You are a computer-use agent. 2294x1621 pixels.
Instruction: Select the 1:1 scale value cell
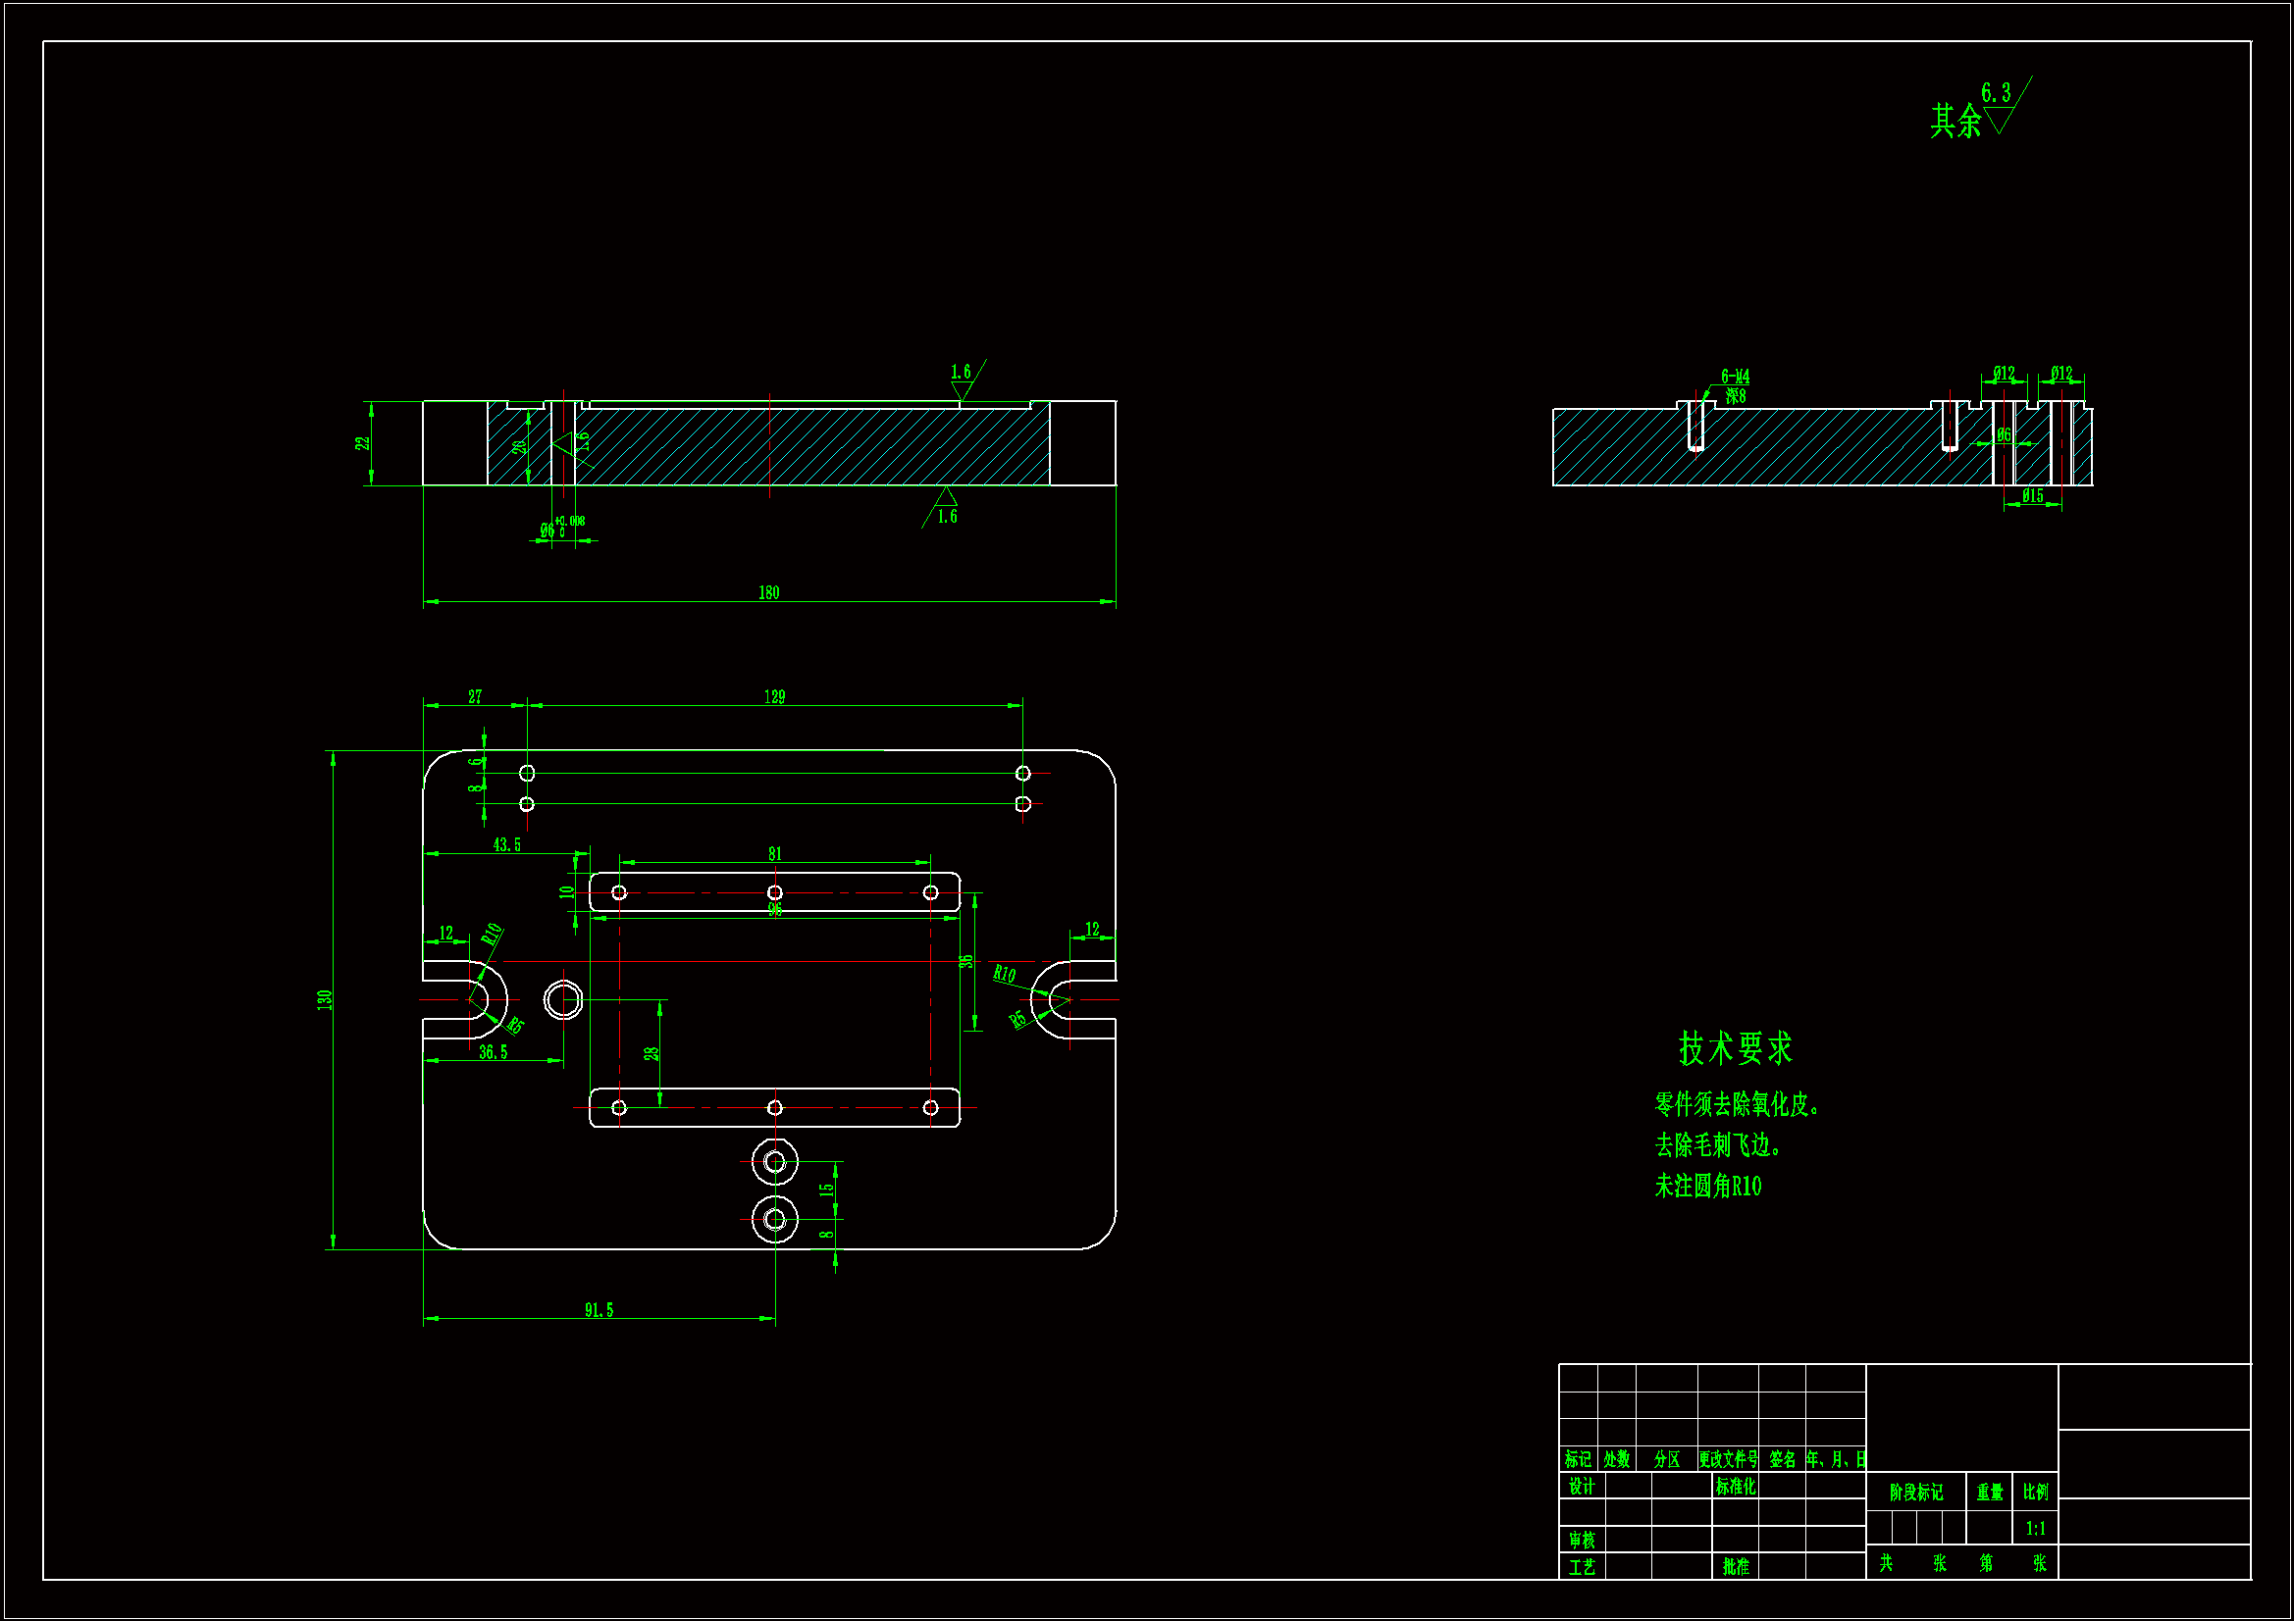[2035, 1529]
